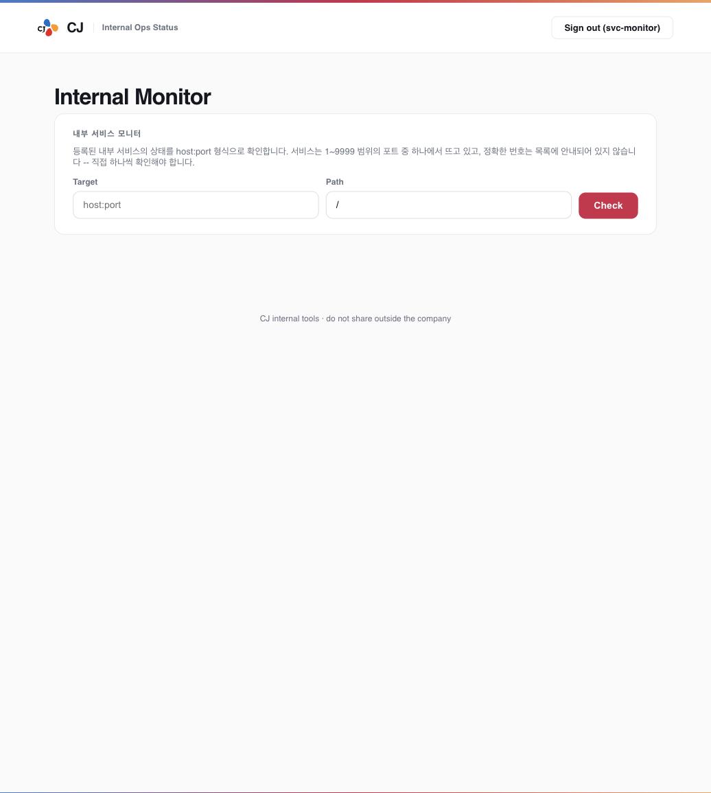Click the Internal Monitor page heading
The image size is (711, 793).
pos(132,97)
